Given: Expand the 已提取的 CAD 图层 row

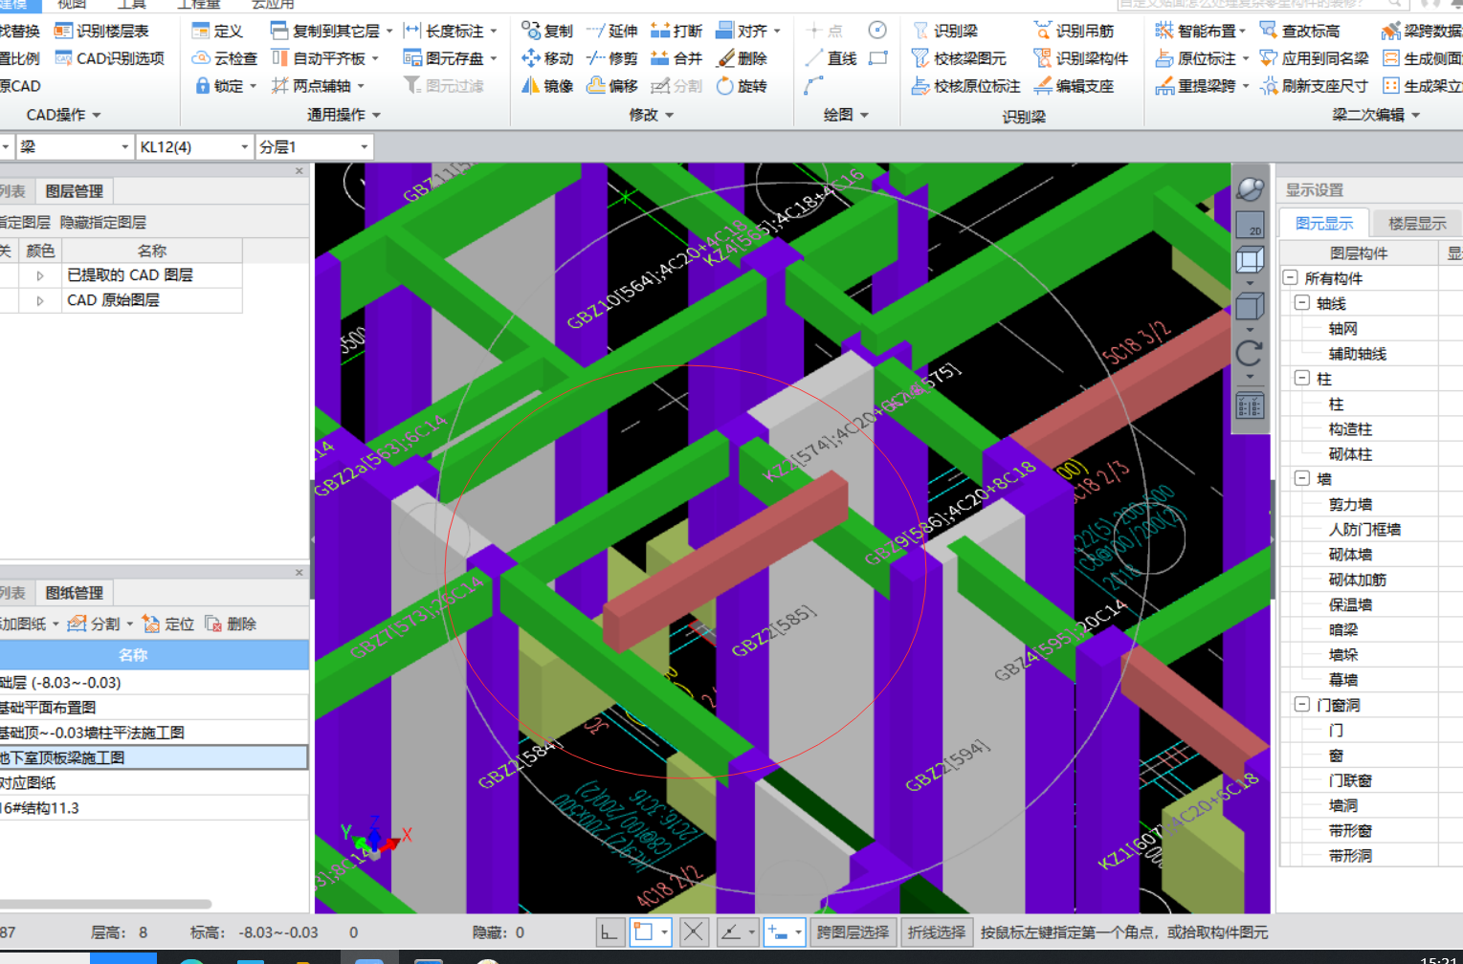Looking at the screenshot, I should pos(40,275).
